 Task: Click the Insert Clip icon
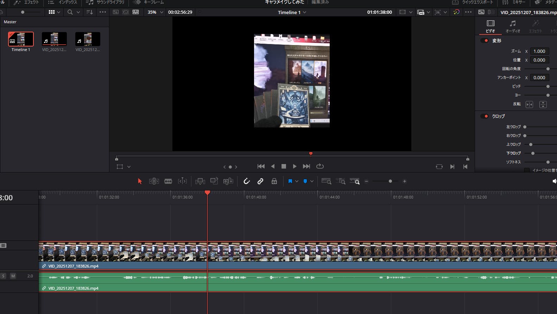pos(200,181)
